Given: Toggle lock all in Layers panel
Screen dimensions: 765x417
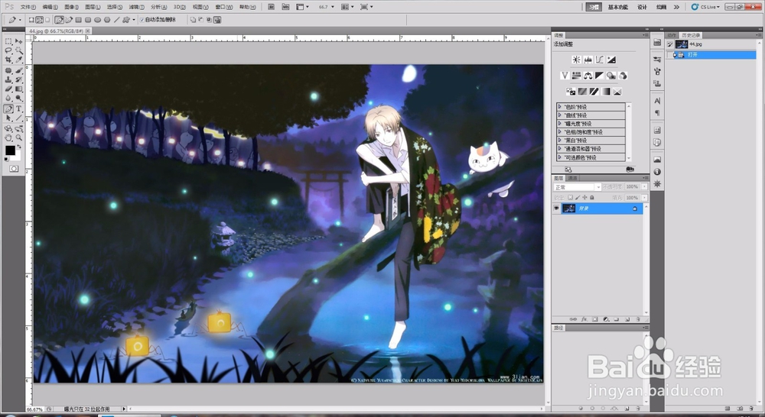Looking at the screenshot, I should point(592,198).
